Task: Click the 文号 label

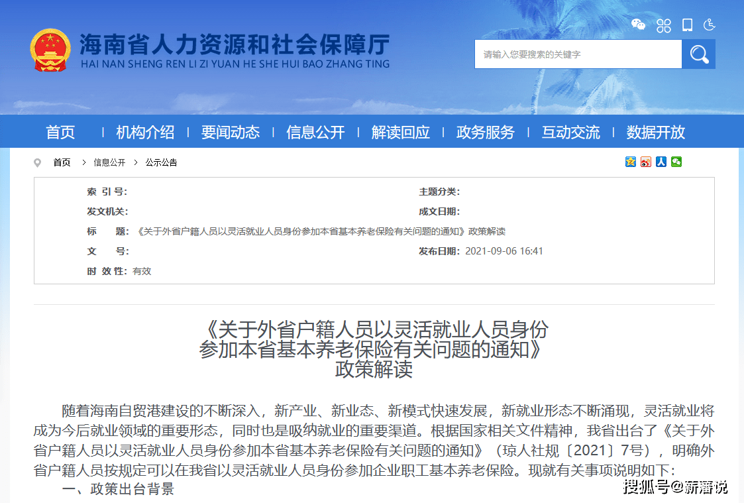Action: click(108, 251)
